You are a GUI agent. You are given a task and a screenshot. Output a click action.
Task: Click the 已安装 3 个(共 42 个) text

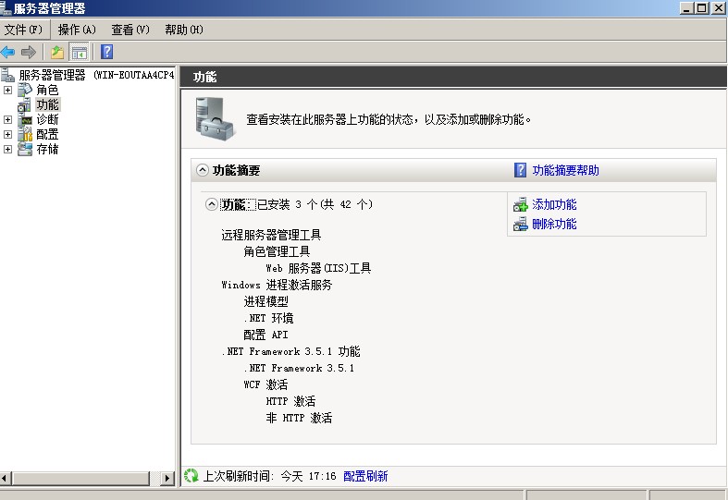pyautogui.click(x=315, y=204)
